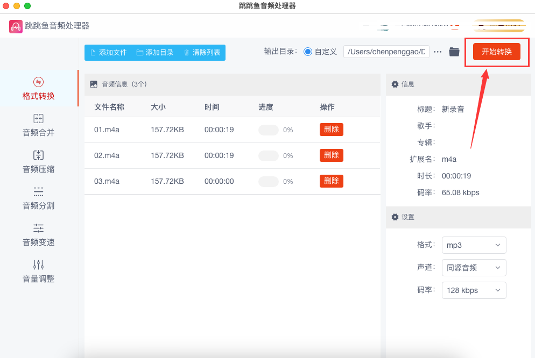Select the 自定义 output directory radio button
Viewport: 535px width, 358px height.
click(x=308, y=52)
